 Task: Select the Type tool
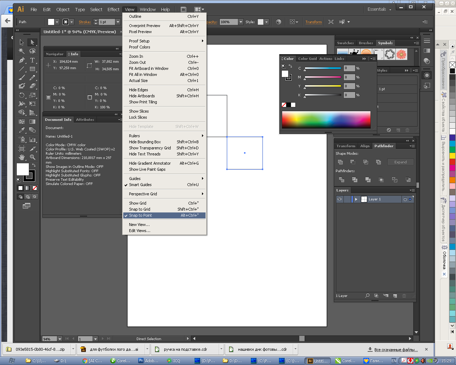(32, 60)
